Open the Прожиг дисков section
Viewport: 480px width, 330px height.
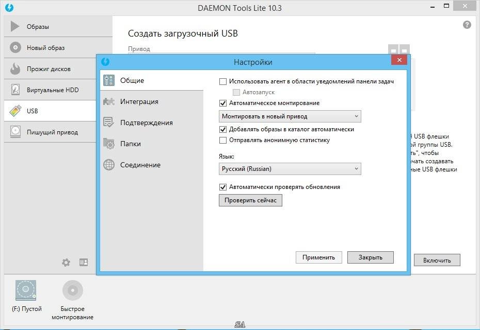(50, 68)
